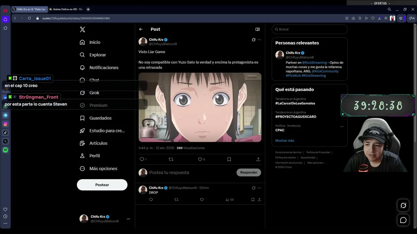Click the X logo home icon
The width and height of the screenshot is (417, 234).
[x=82, y=30]
